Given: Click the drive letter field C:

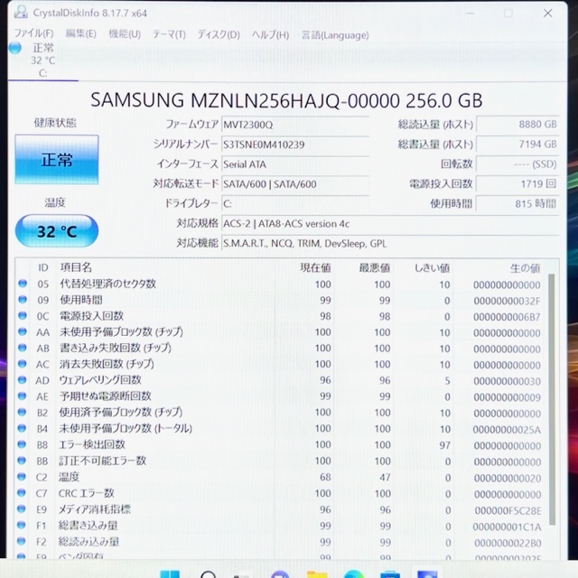Looking at the screenshot, I should [x=295, y=204].
